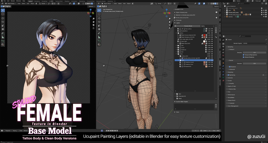Image resolution: width=268 pixels, height=143 pixels.
Task: Switch right viewport to wireframe shading
Action: (x=211, y=3)
